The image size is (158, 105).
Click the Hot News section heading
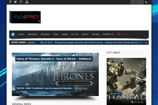tap(113, 53)
